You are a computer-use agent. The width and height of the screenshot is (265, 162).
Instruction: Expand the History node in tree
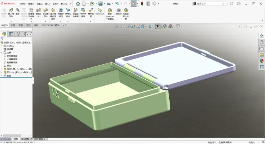click(x=2, y=46)
